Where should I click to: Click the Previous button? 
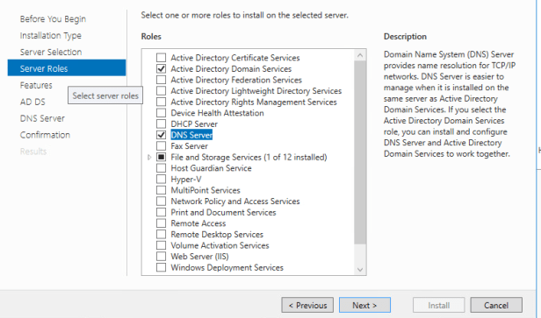click(x=307, y=305)
